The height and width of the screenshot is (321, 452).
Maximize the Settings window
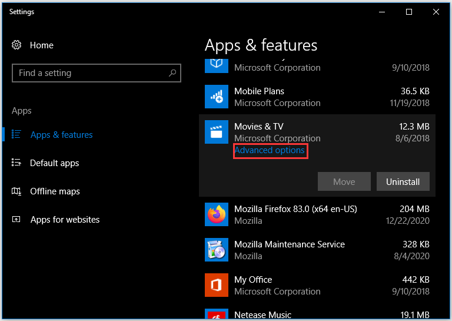(409, 12)
